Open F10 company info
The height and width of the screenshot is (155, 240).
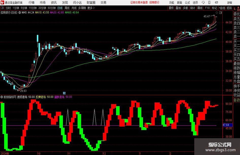tap(207, 8)
